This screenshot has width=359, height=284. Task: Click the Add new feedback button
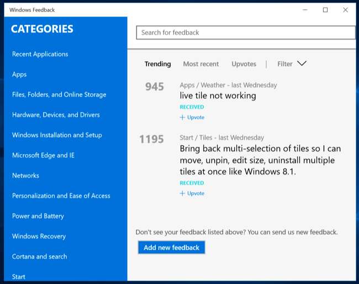coord(171,248)
